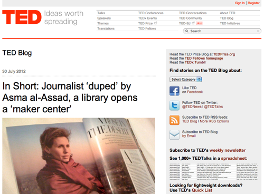Screen dimensions: 264x194
Task: Open More RSS Options link
Action: point(214,121)
